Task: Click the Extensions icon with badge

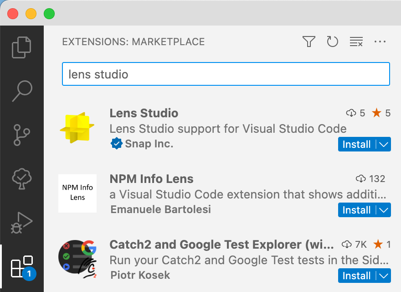Action: pos(22,266)
